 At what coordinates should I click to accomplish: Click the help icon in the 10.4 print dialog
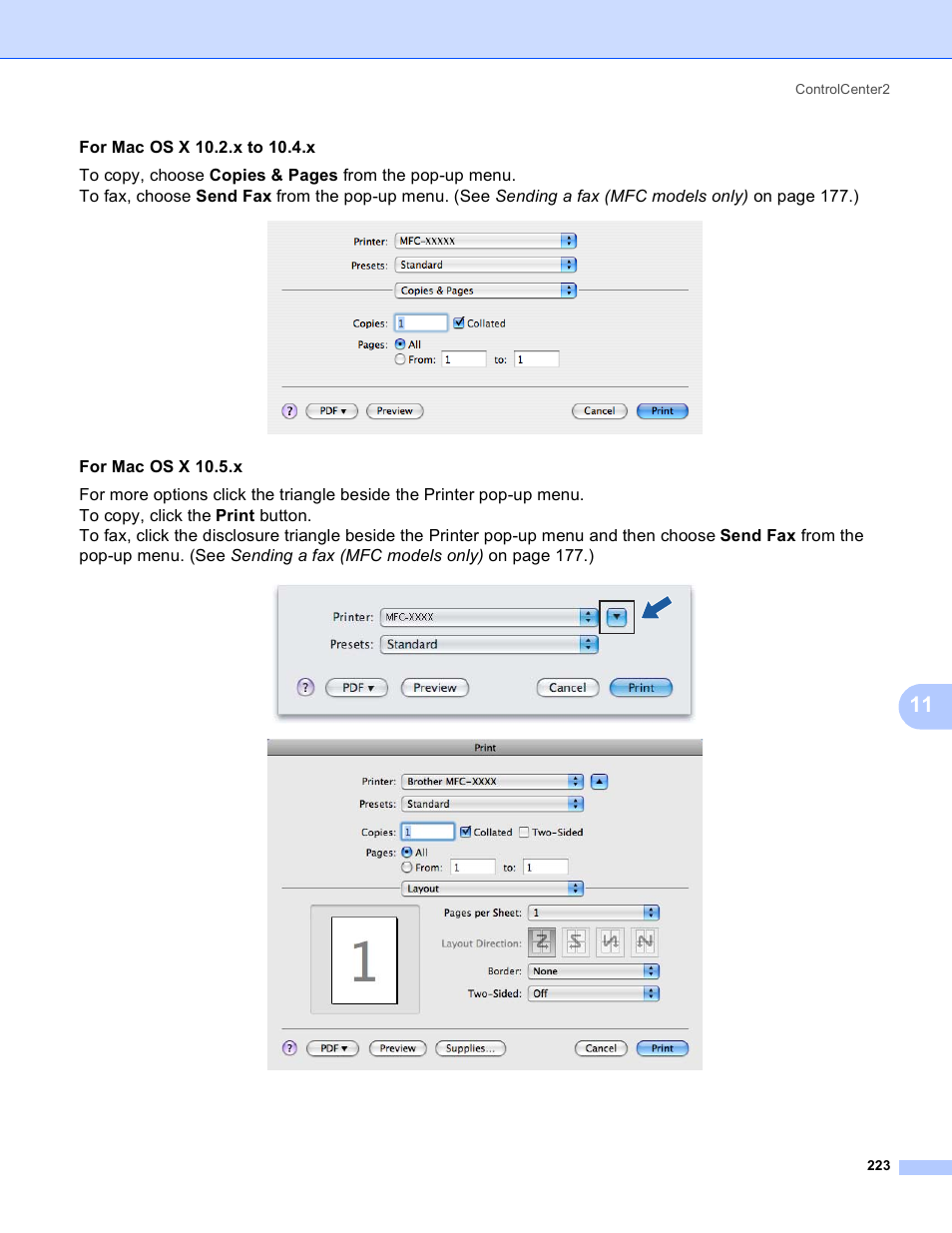tap(289, 411)
